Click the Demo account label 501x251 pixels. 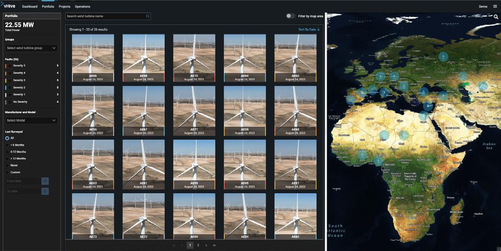[x=483, y=6]
